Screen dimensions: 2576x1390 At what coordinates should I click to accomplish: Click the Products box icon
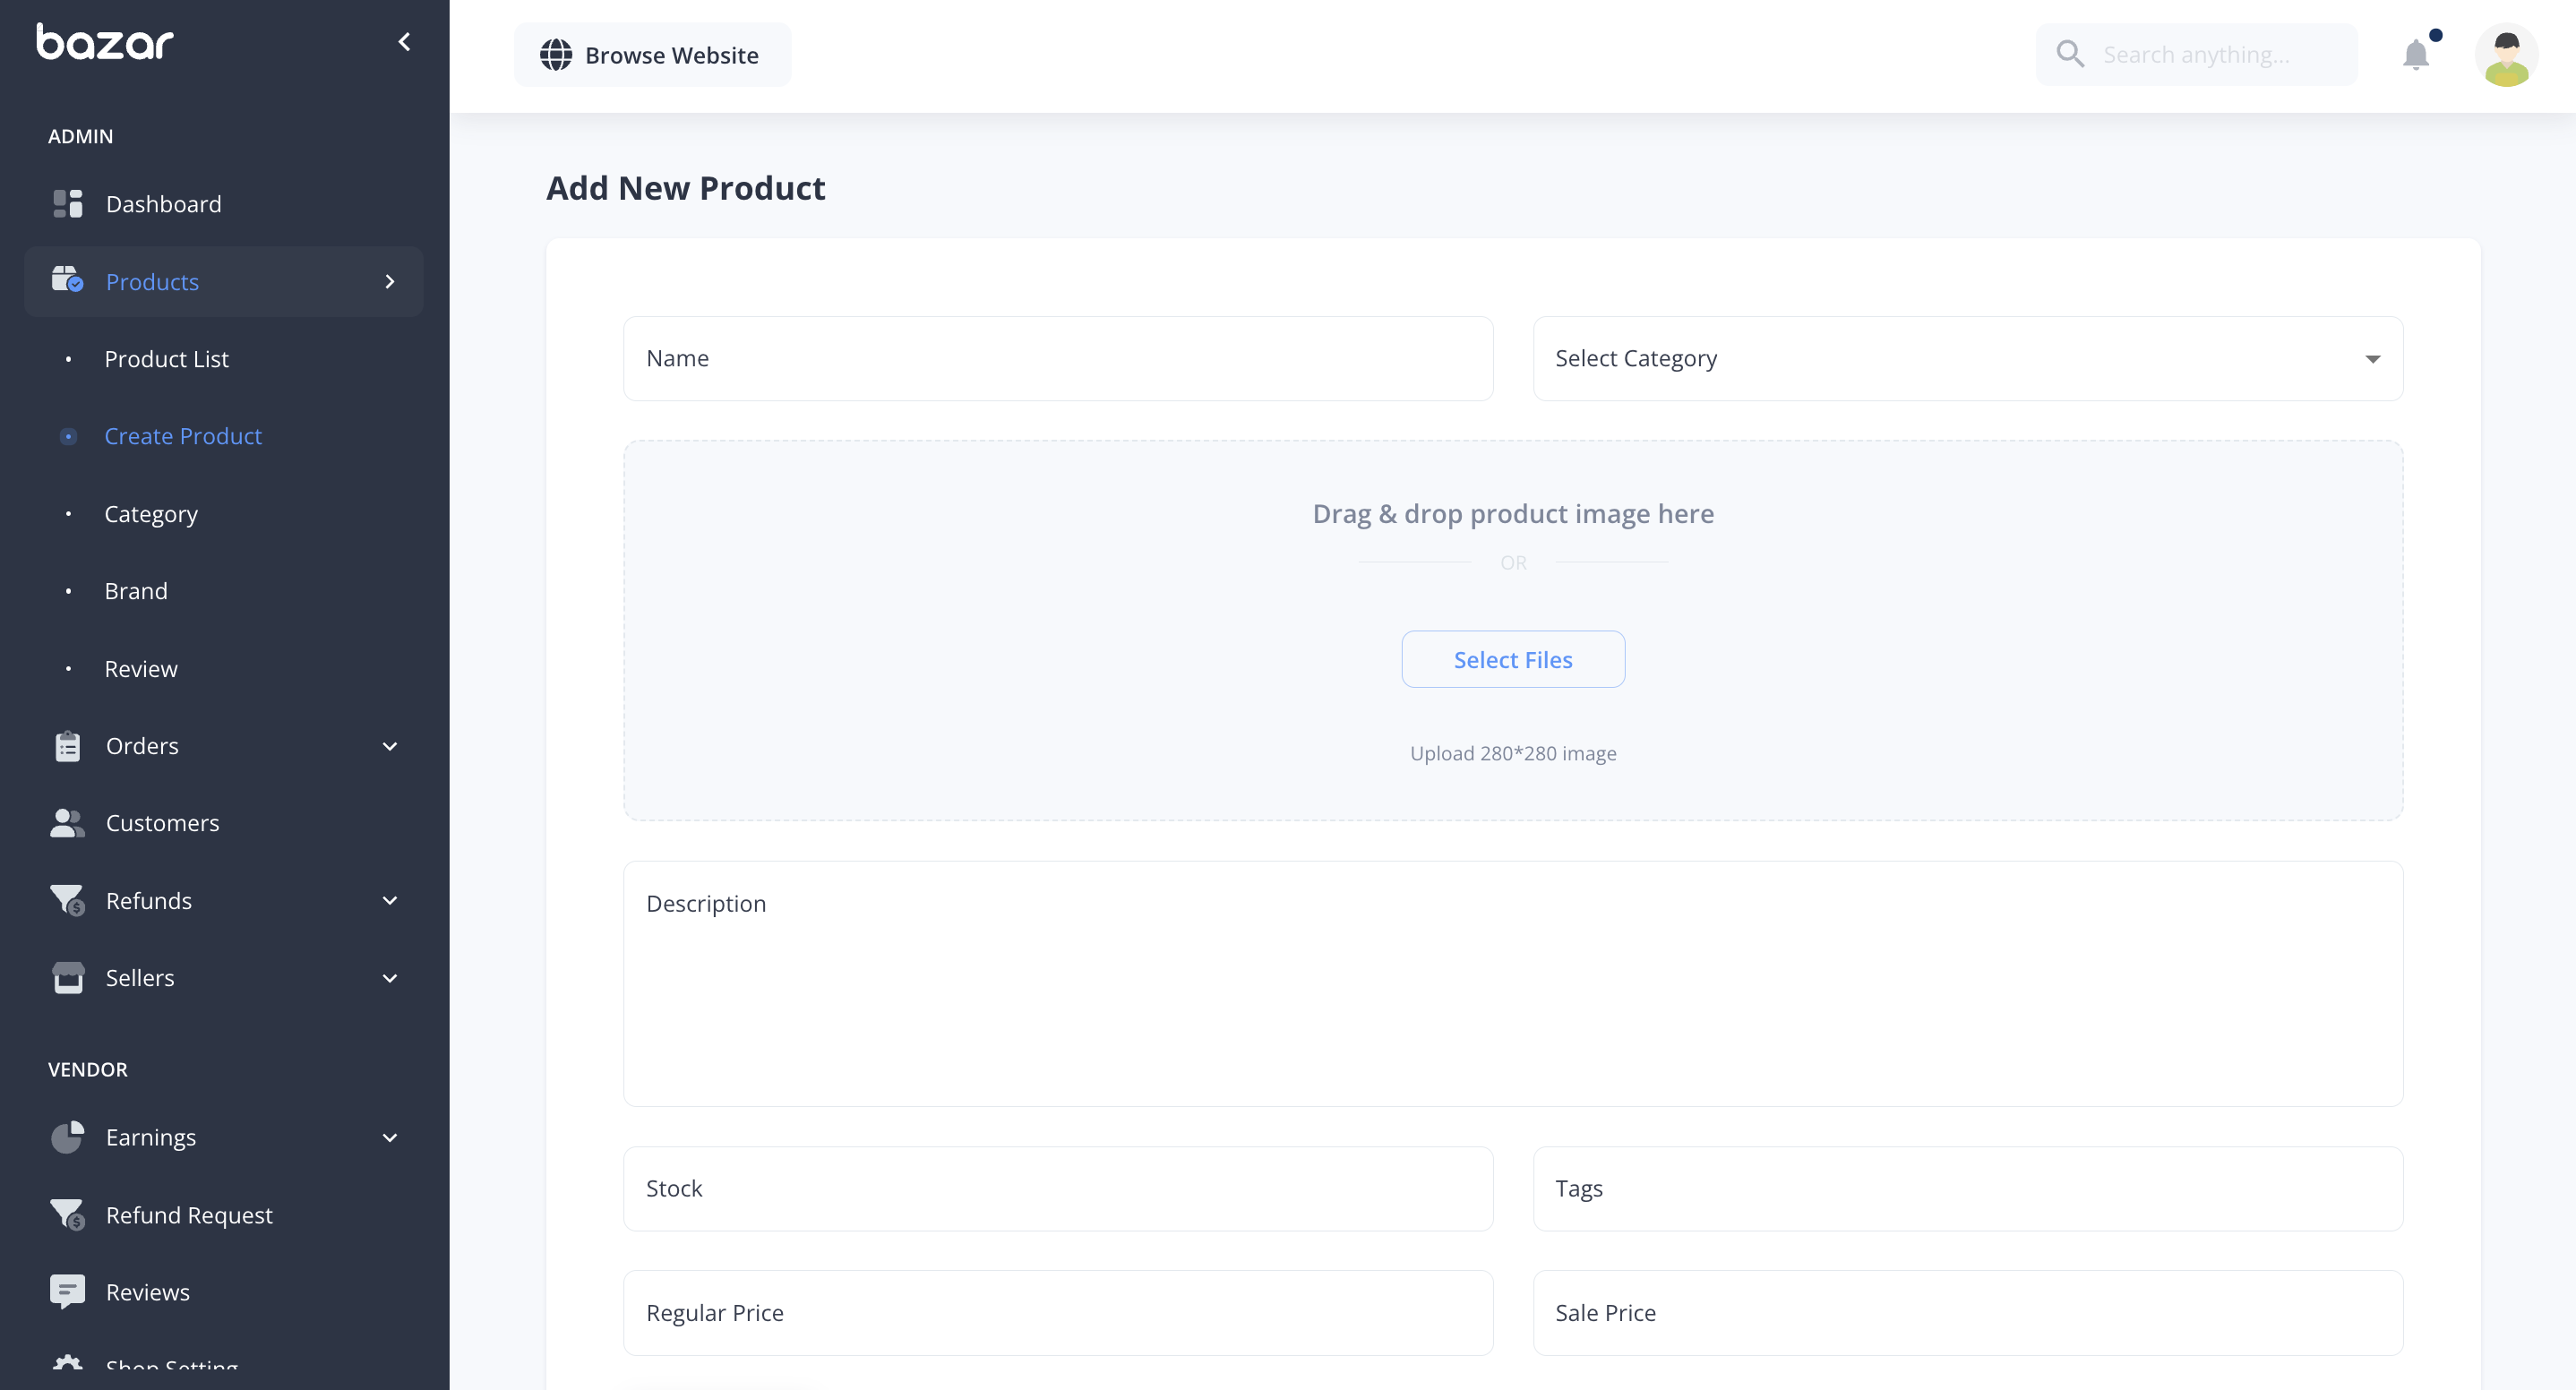tap(68, 280)
